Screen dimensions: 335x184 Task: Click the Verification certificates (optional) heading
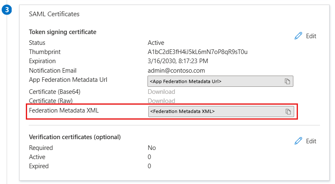pos(75,137)
